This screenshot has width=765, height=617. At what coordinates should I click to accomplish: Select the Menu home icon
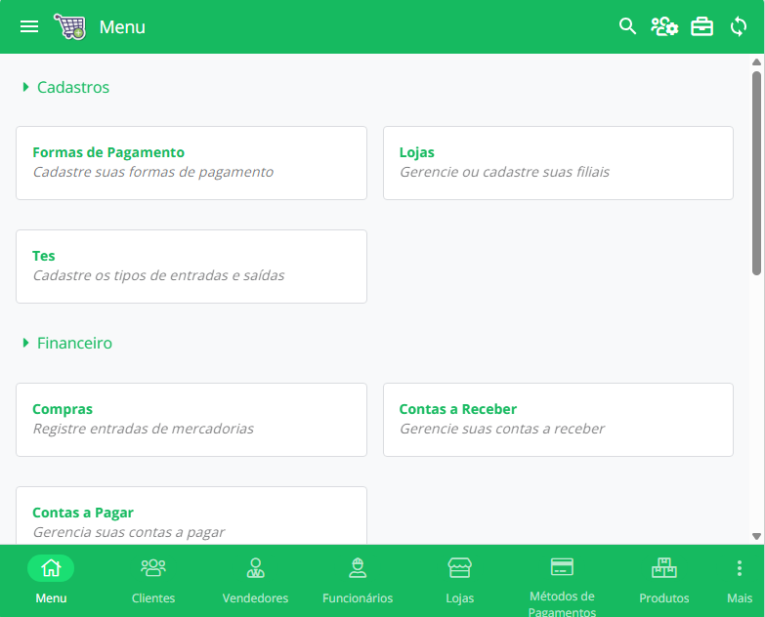51,568
